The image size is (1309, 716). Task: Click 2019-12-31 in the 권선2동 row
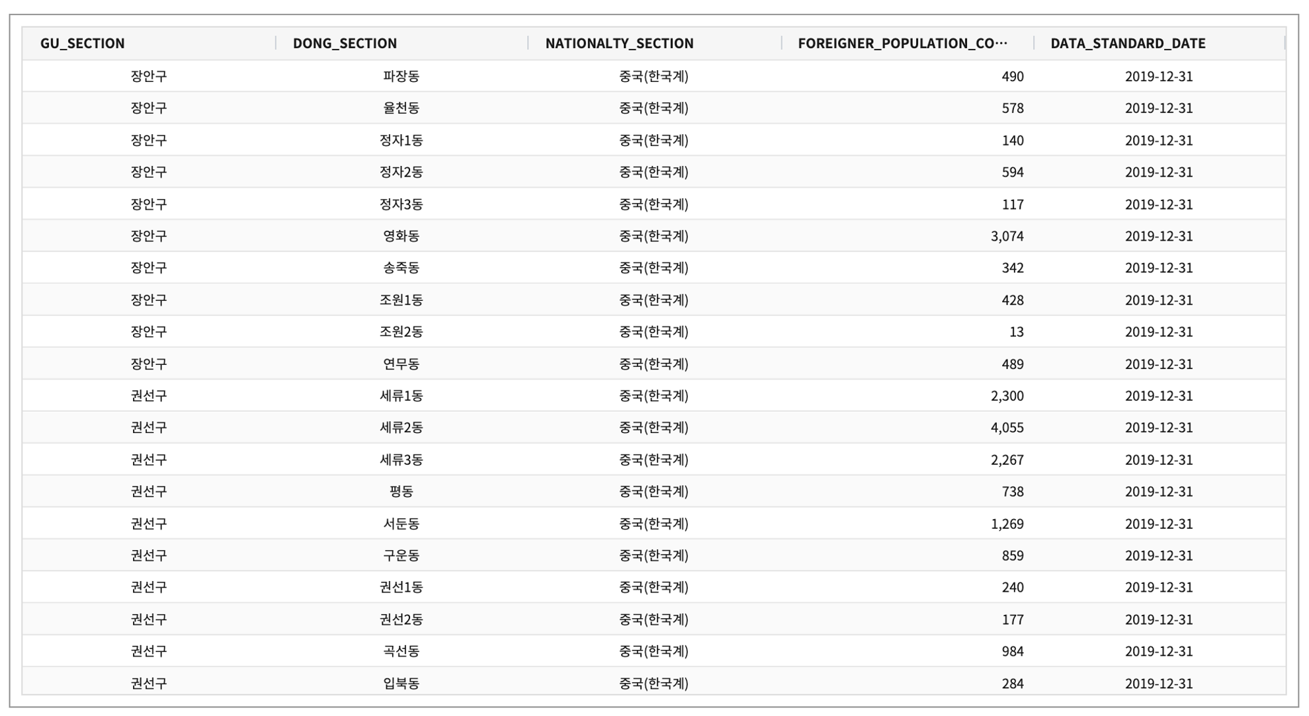(1159, 619)
